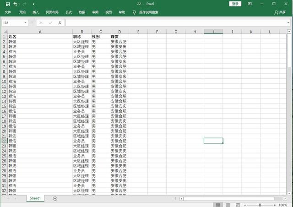Click horizontal scrollbar right arrow
The height and width of the screenshot is (207, 293).
[285, 199]
